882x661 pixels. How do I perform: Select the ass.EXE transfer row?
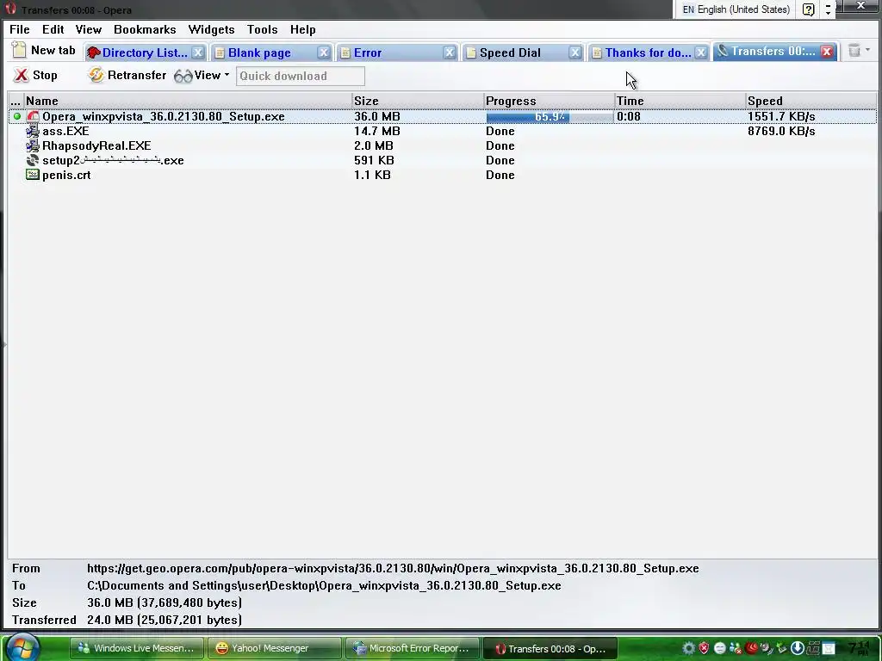point(442,131)
